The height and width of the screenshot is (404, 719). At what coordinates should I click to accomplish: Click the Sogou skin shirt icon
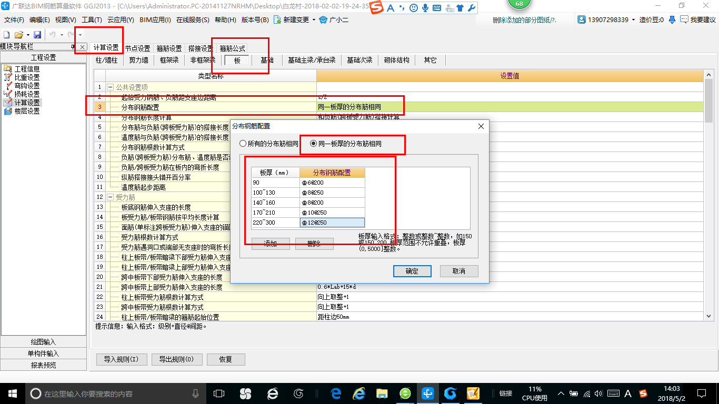tap(460, 8)
